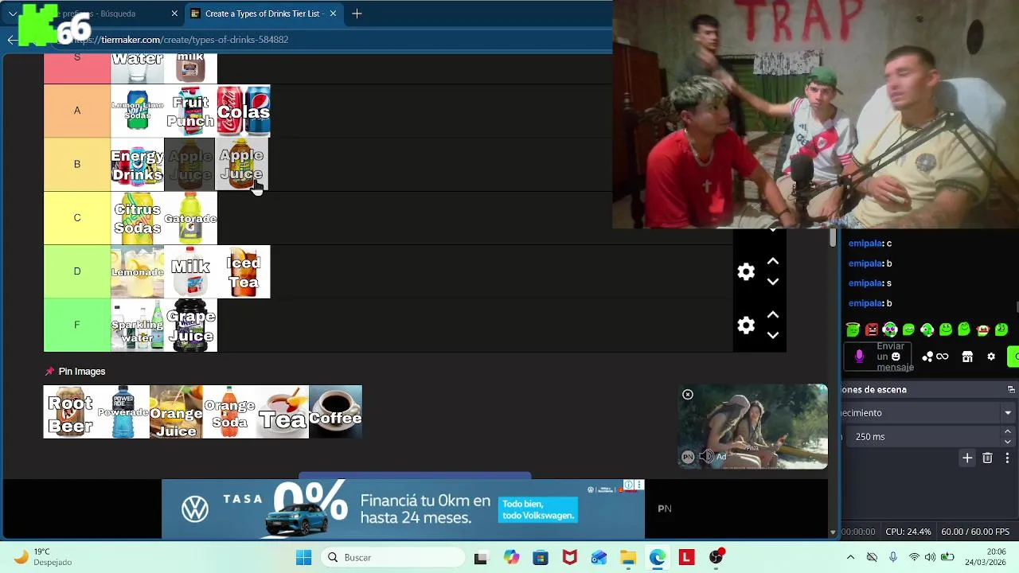This screenshot has height=573, width=1019.
Task: Open settings gear for the D tier row
Action: (x=746, y=272)
